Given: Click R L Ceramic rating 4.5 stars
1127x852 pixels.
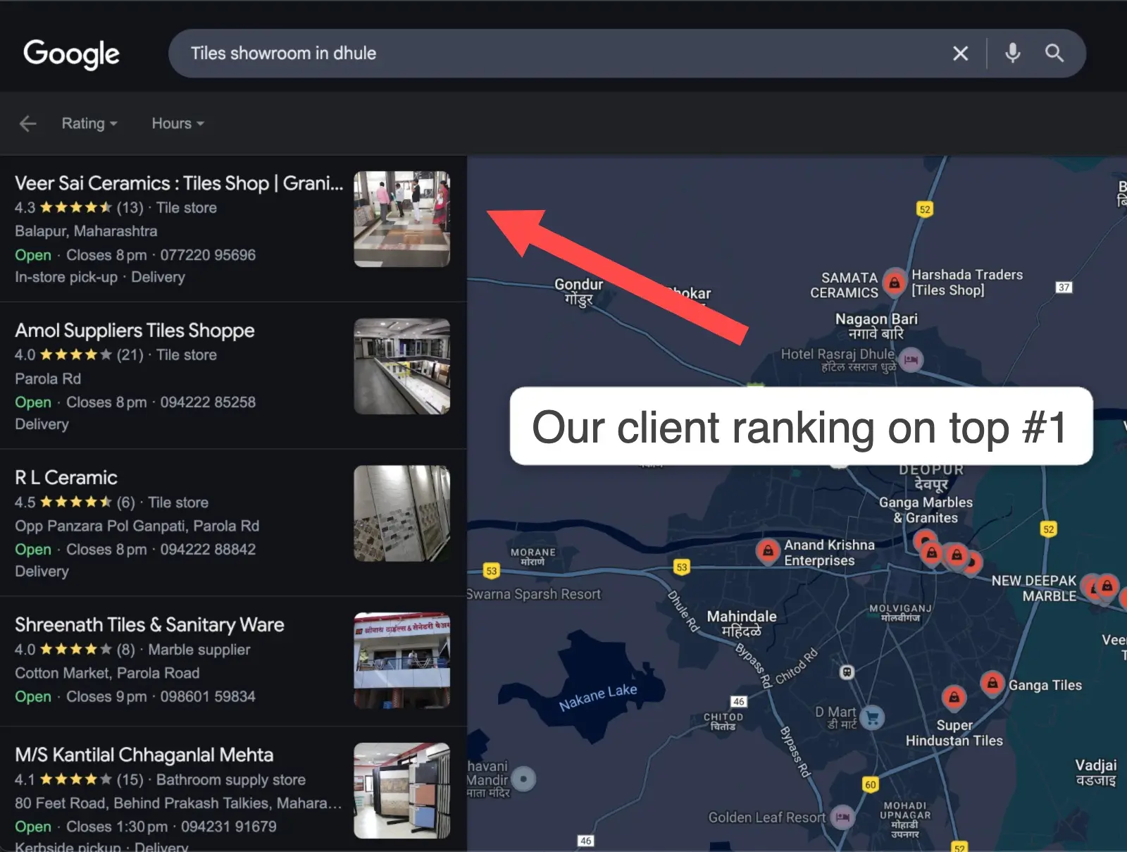Looking at the screenshot, I should pyautogui.click(x=75, y=502).
